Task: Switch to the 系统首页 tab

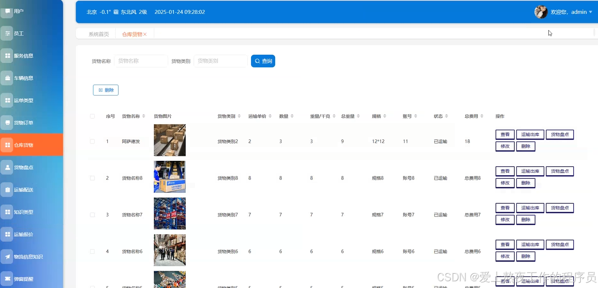Action: coord(99,35)
